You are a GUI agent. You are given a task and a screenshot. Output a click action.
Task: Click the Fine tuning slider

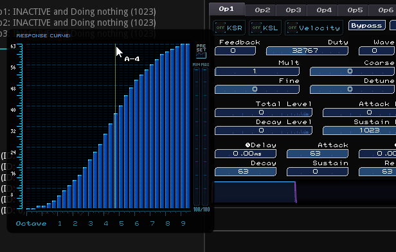(257, 89)
